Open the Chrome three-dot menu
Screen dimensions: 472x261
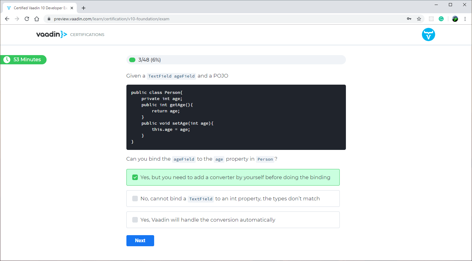click(x=465, y=19)
